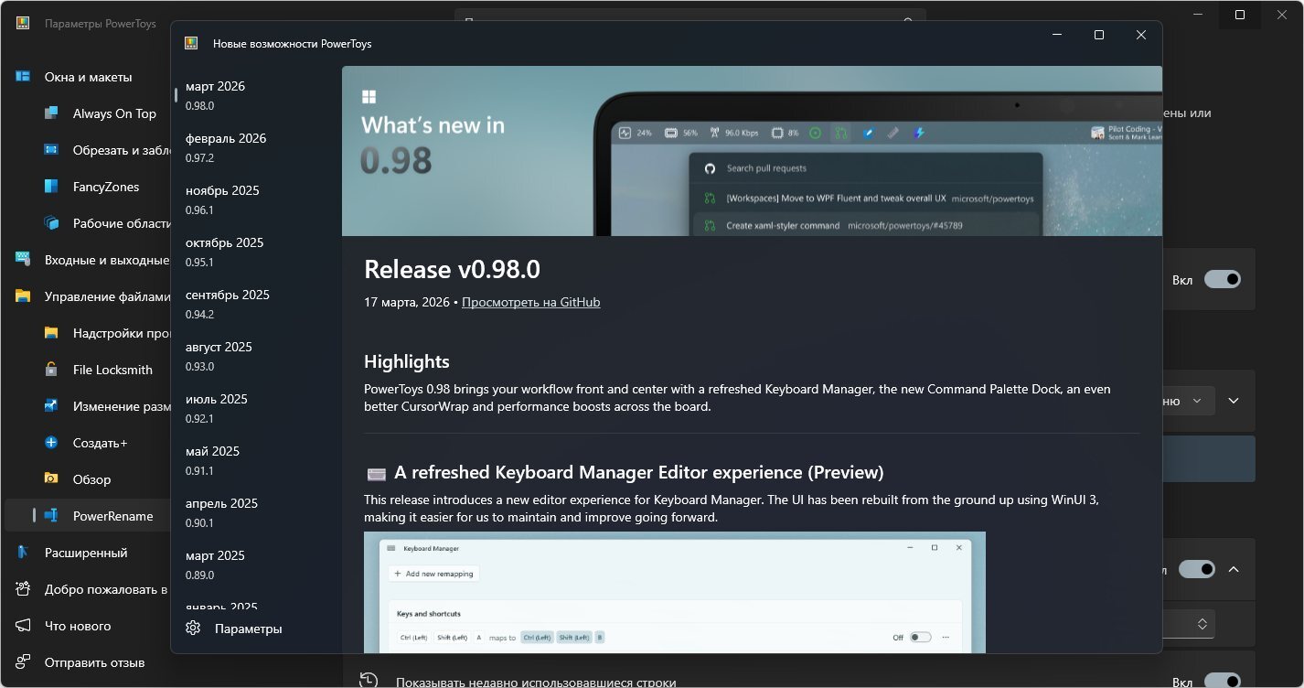Image resolution: width=1304 pixels, height=688 pixels.
Task: Click the Отправить отзыв feedback icon
Action: 24,662
